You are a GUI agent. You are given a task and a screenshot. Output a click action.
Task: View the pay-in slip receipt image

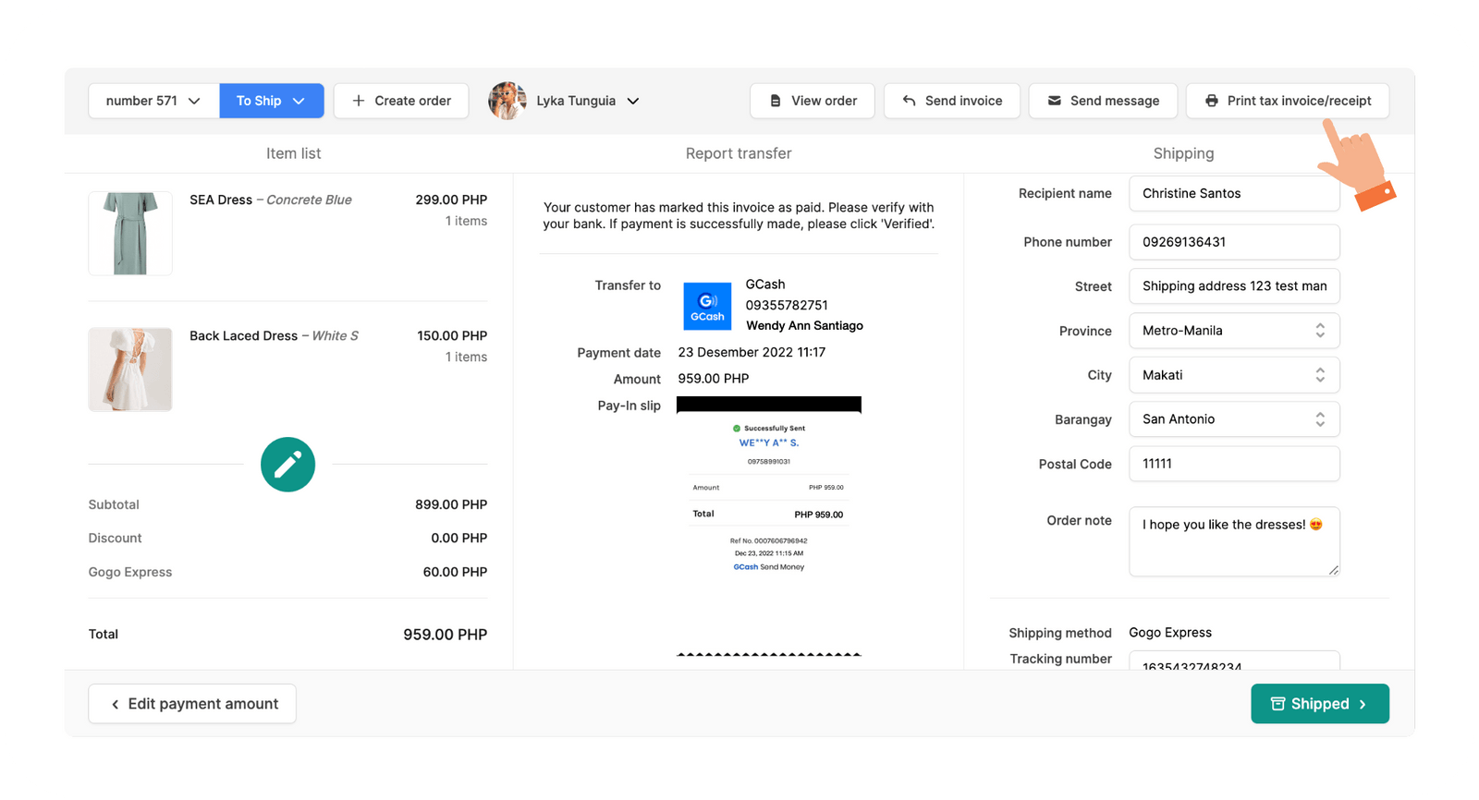click(768, 525)
